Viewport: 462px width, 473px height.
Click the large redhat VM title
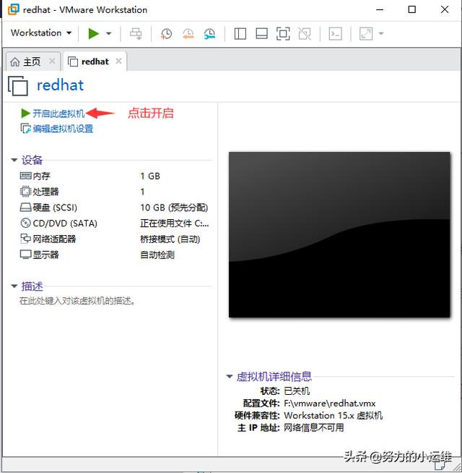click(60, 85)
